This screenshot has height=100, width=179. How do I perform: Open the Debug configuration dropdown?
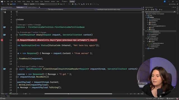pyautogui.click(x=26, y=4)
